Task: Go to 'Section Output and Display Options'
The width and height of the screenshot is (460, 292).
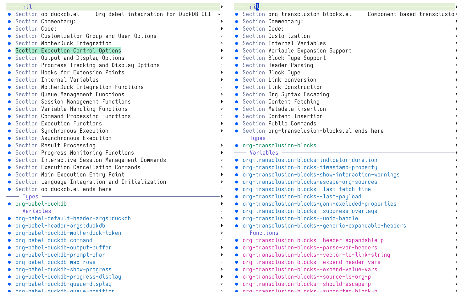Action: (x=70, y=58)
